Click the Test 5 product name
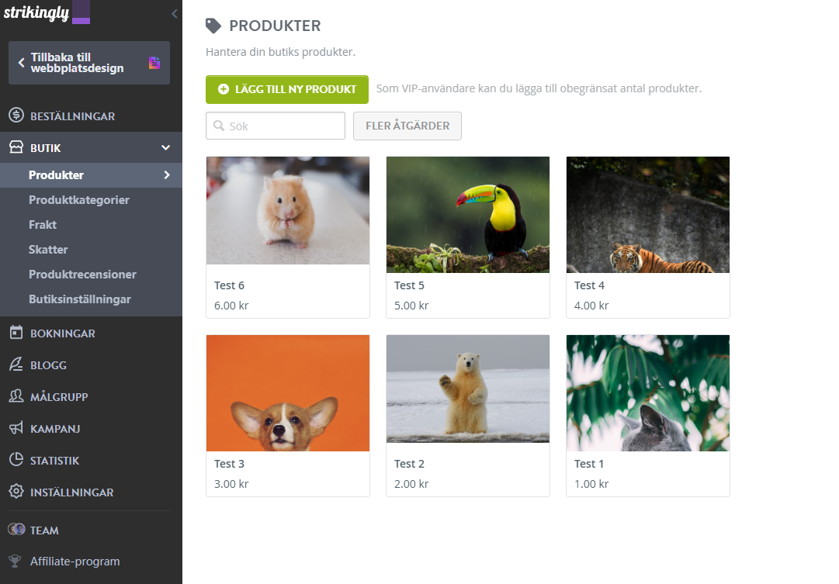 click(409, 285)
